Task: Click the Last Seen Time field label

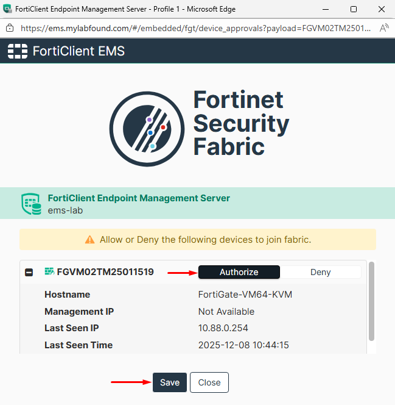Action: [79, 345]
